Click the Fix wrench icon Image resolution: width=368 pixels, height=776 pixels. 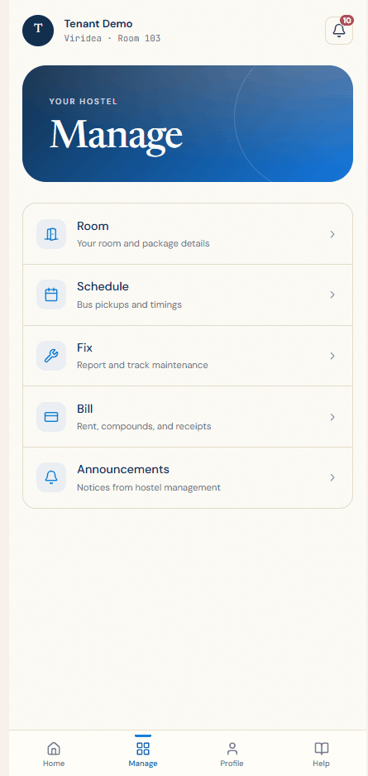click(x=51, y=356)
